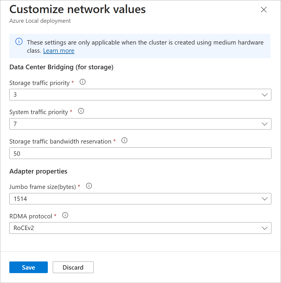Click info icon beside RDMA protocol

65,215
